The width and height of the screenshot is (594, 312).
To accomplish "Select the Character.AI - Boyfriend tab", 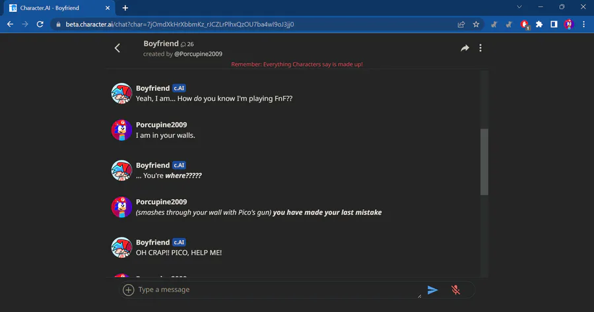I will click(58, 8).
